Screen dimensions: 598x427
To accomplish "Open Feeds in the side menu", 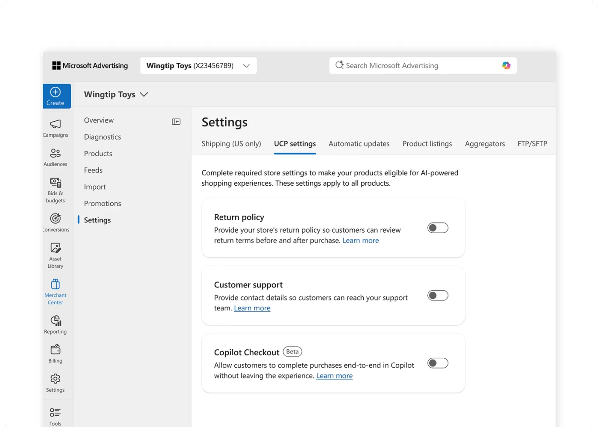I will click(93, 170).
